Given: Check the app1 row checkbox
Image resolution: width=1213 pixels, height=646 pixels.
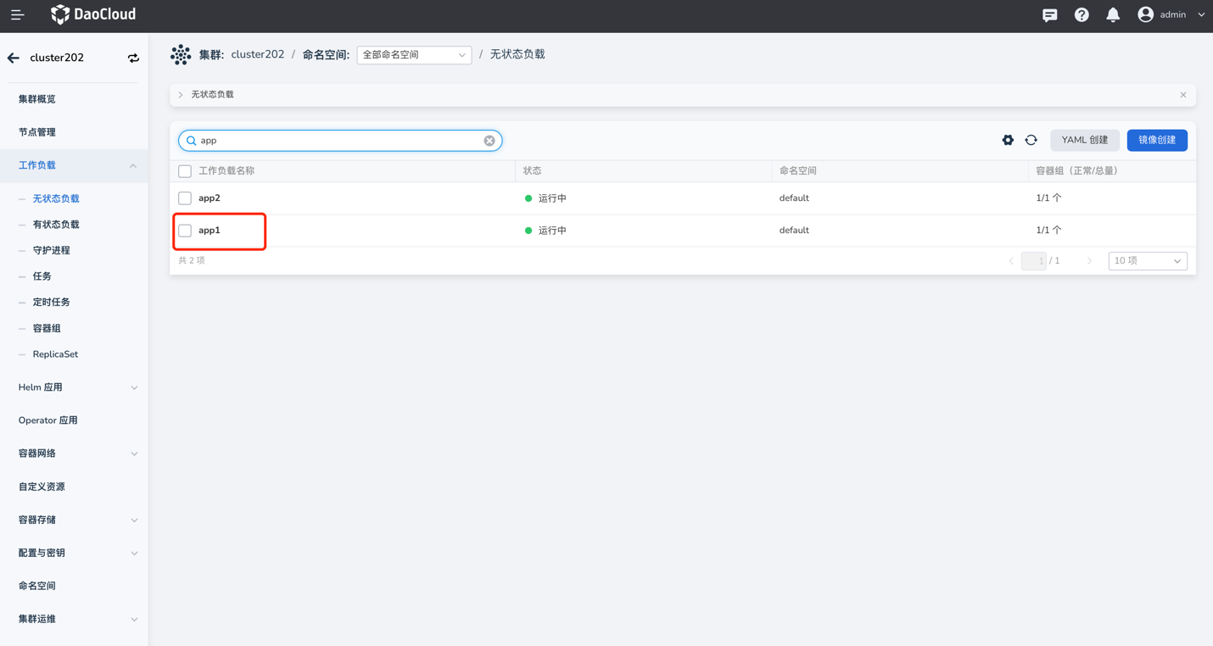Looking at the screenshot, I should tap(185, 231).
